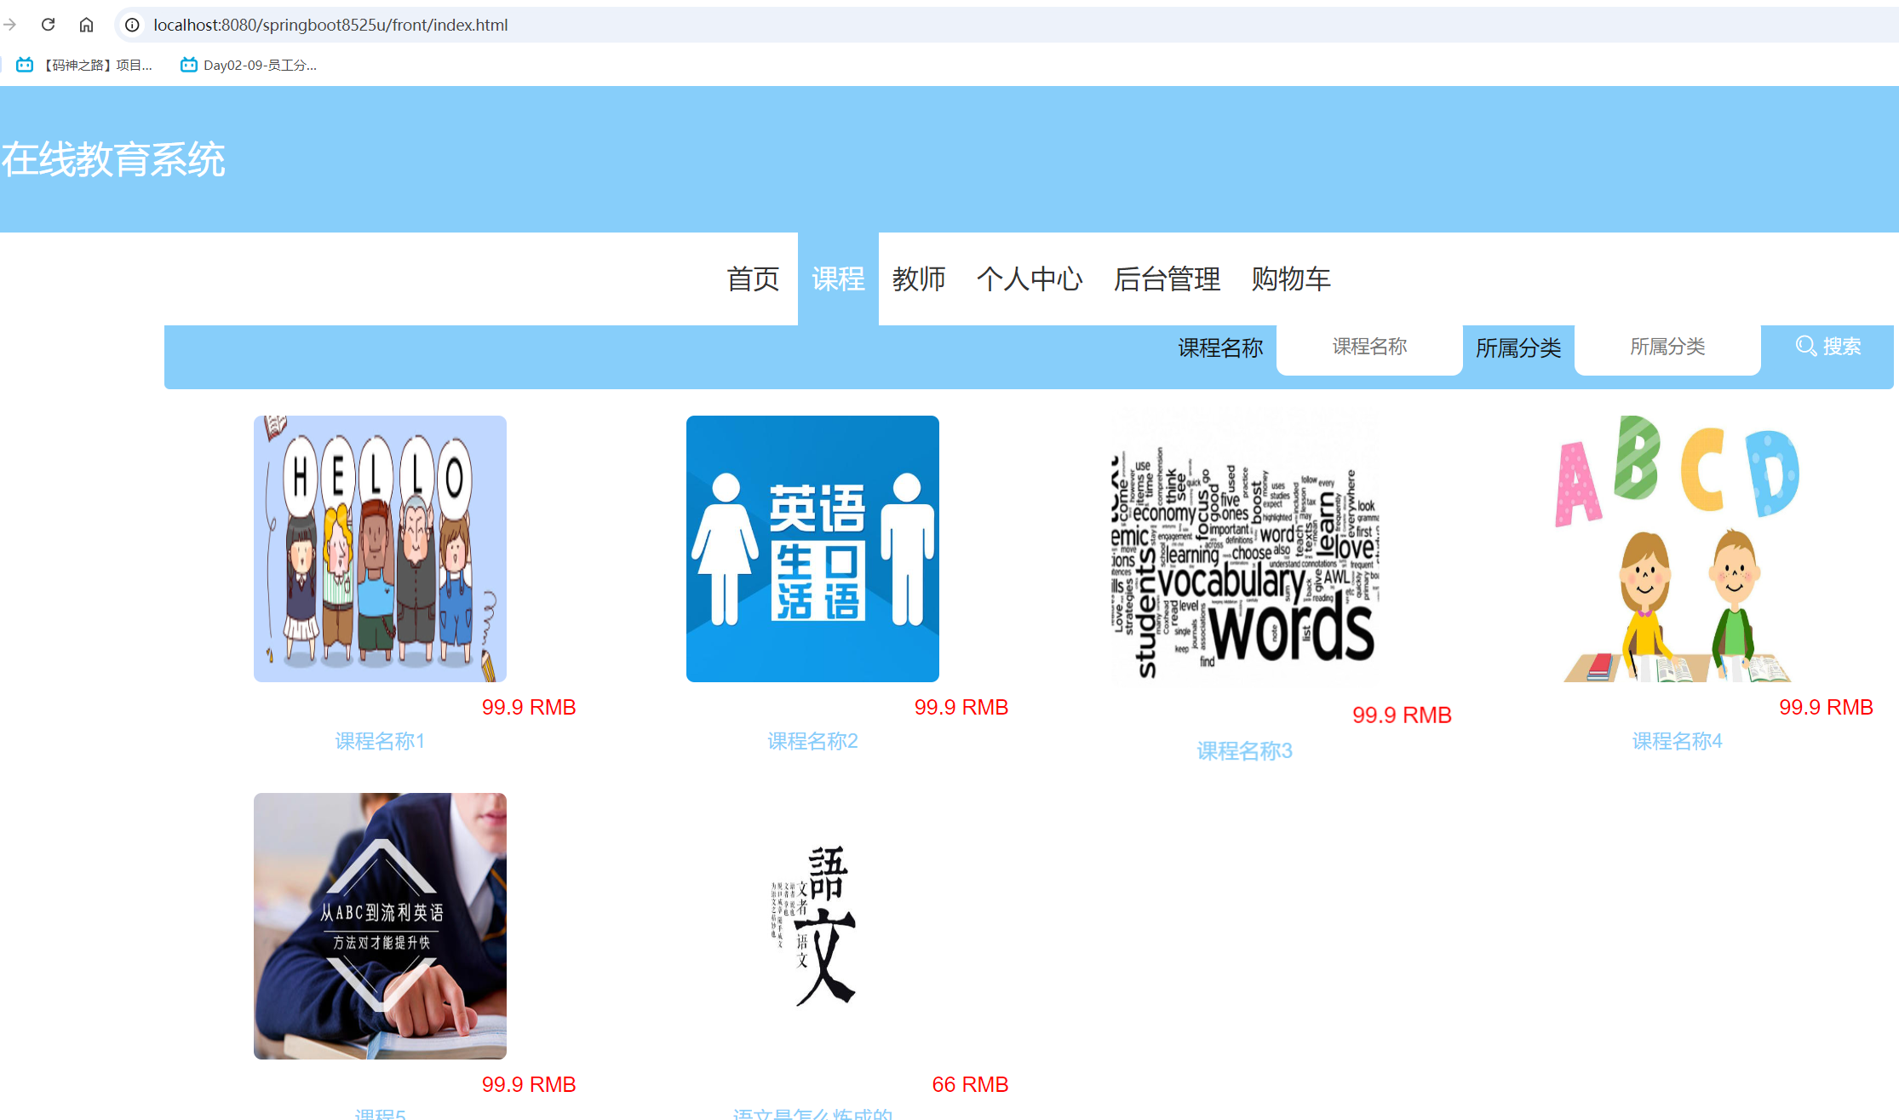Screen dimensions: 1899x1120
Task: Click the back navigation arrow
Action: 10,25
